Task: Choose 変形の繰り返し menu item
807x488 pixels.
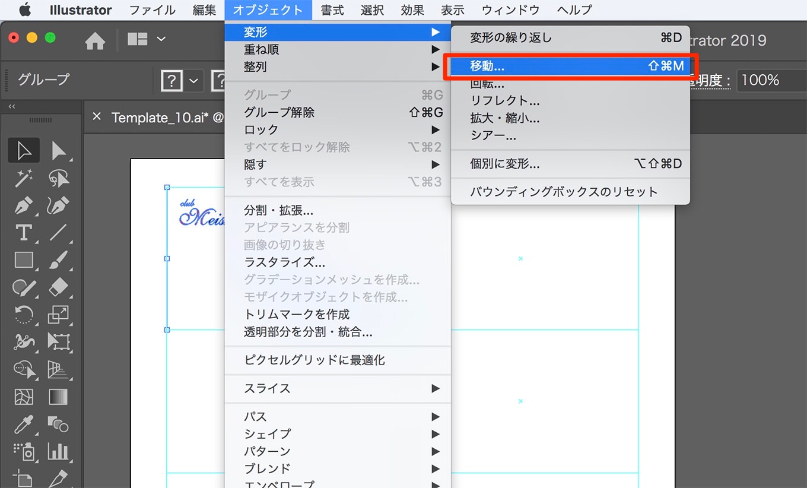Action: 570,37
